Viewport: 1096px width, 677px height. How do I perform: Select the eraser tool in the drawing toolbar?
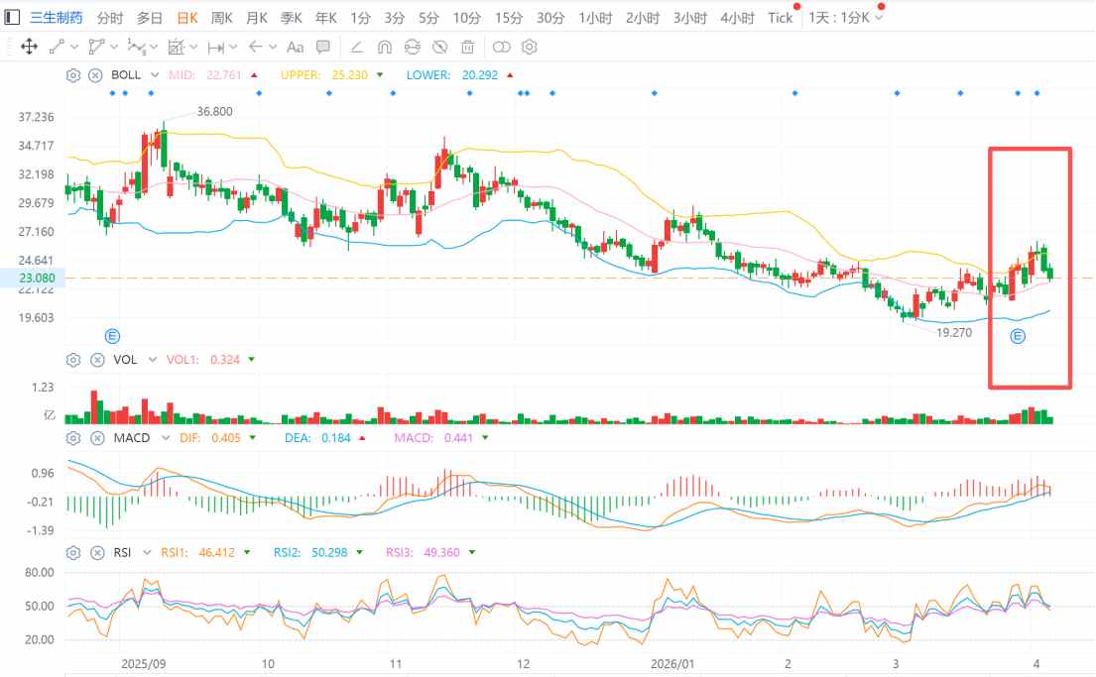pos(356,47)
